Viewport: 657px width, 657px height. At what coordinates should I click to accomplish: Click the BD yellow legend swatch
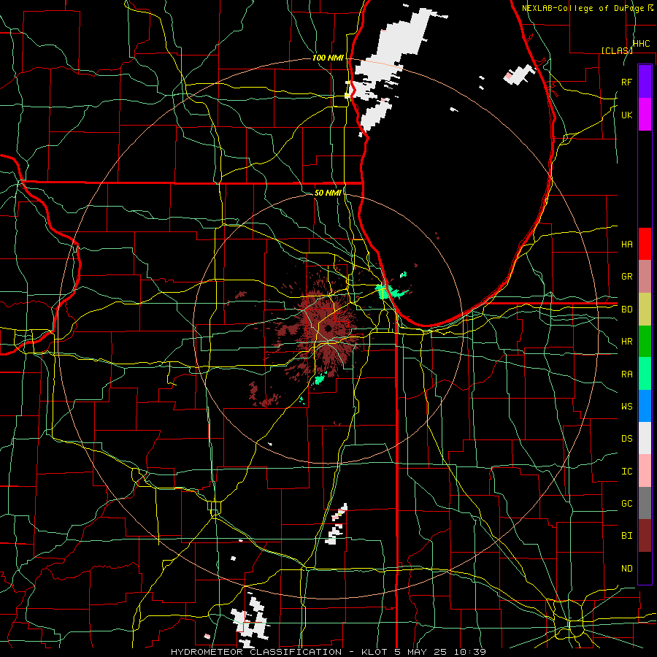click(645, 310)
